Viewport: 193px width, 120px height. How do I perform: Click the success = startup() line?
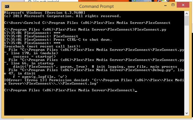click(34, 57)
